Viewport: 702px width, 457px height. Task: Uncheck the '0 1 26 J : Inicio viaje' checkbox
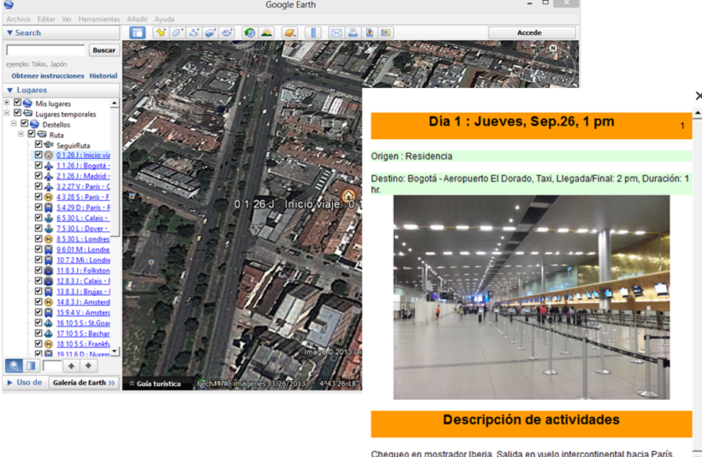tap(38, 155)
